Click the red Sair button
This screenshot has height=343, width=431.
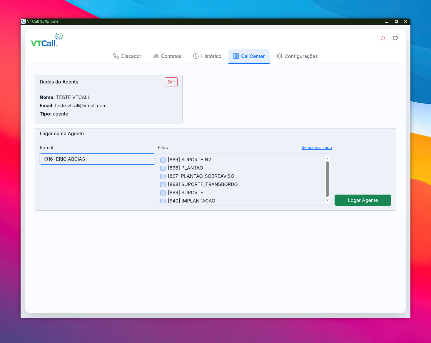click(x=171, y=82)
